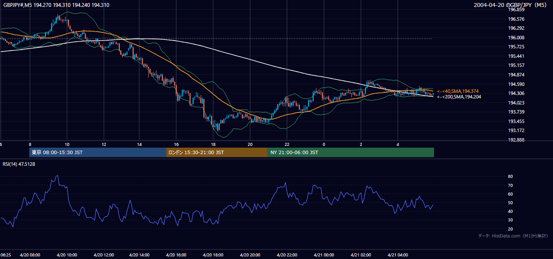The width and height of the screenshot is (553, 259).
Task: Click the 4/20 12:00 time axis label
Action: (103, 255)
